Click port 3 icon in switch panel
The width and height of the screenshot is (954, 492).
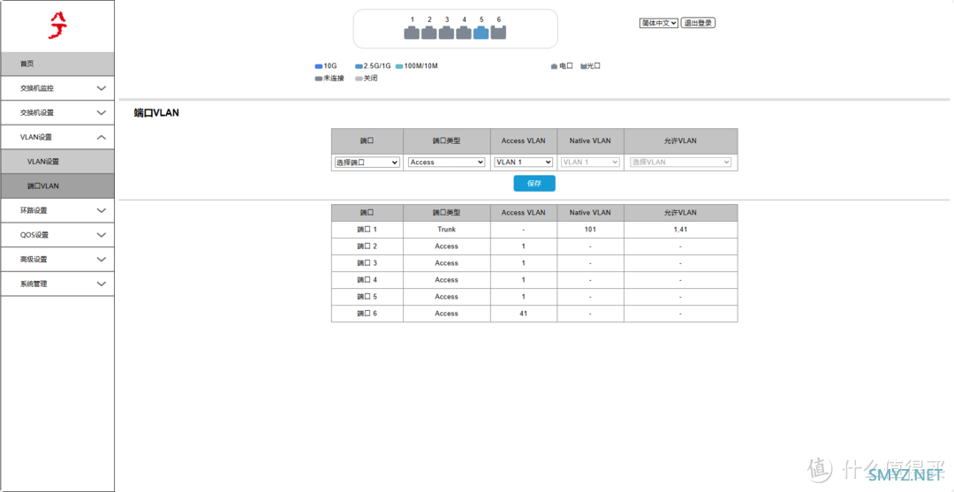click(447, 34)
